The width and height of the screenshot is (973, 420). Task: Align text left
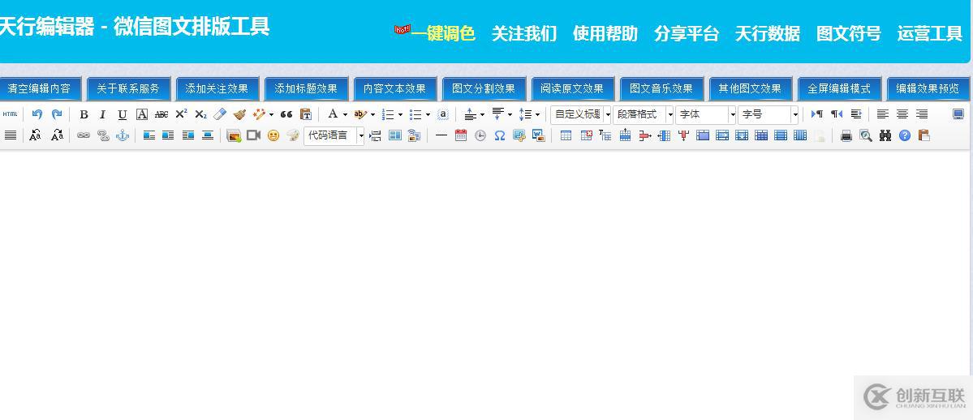(x=883, y=114)
